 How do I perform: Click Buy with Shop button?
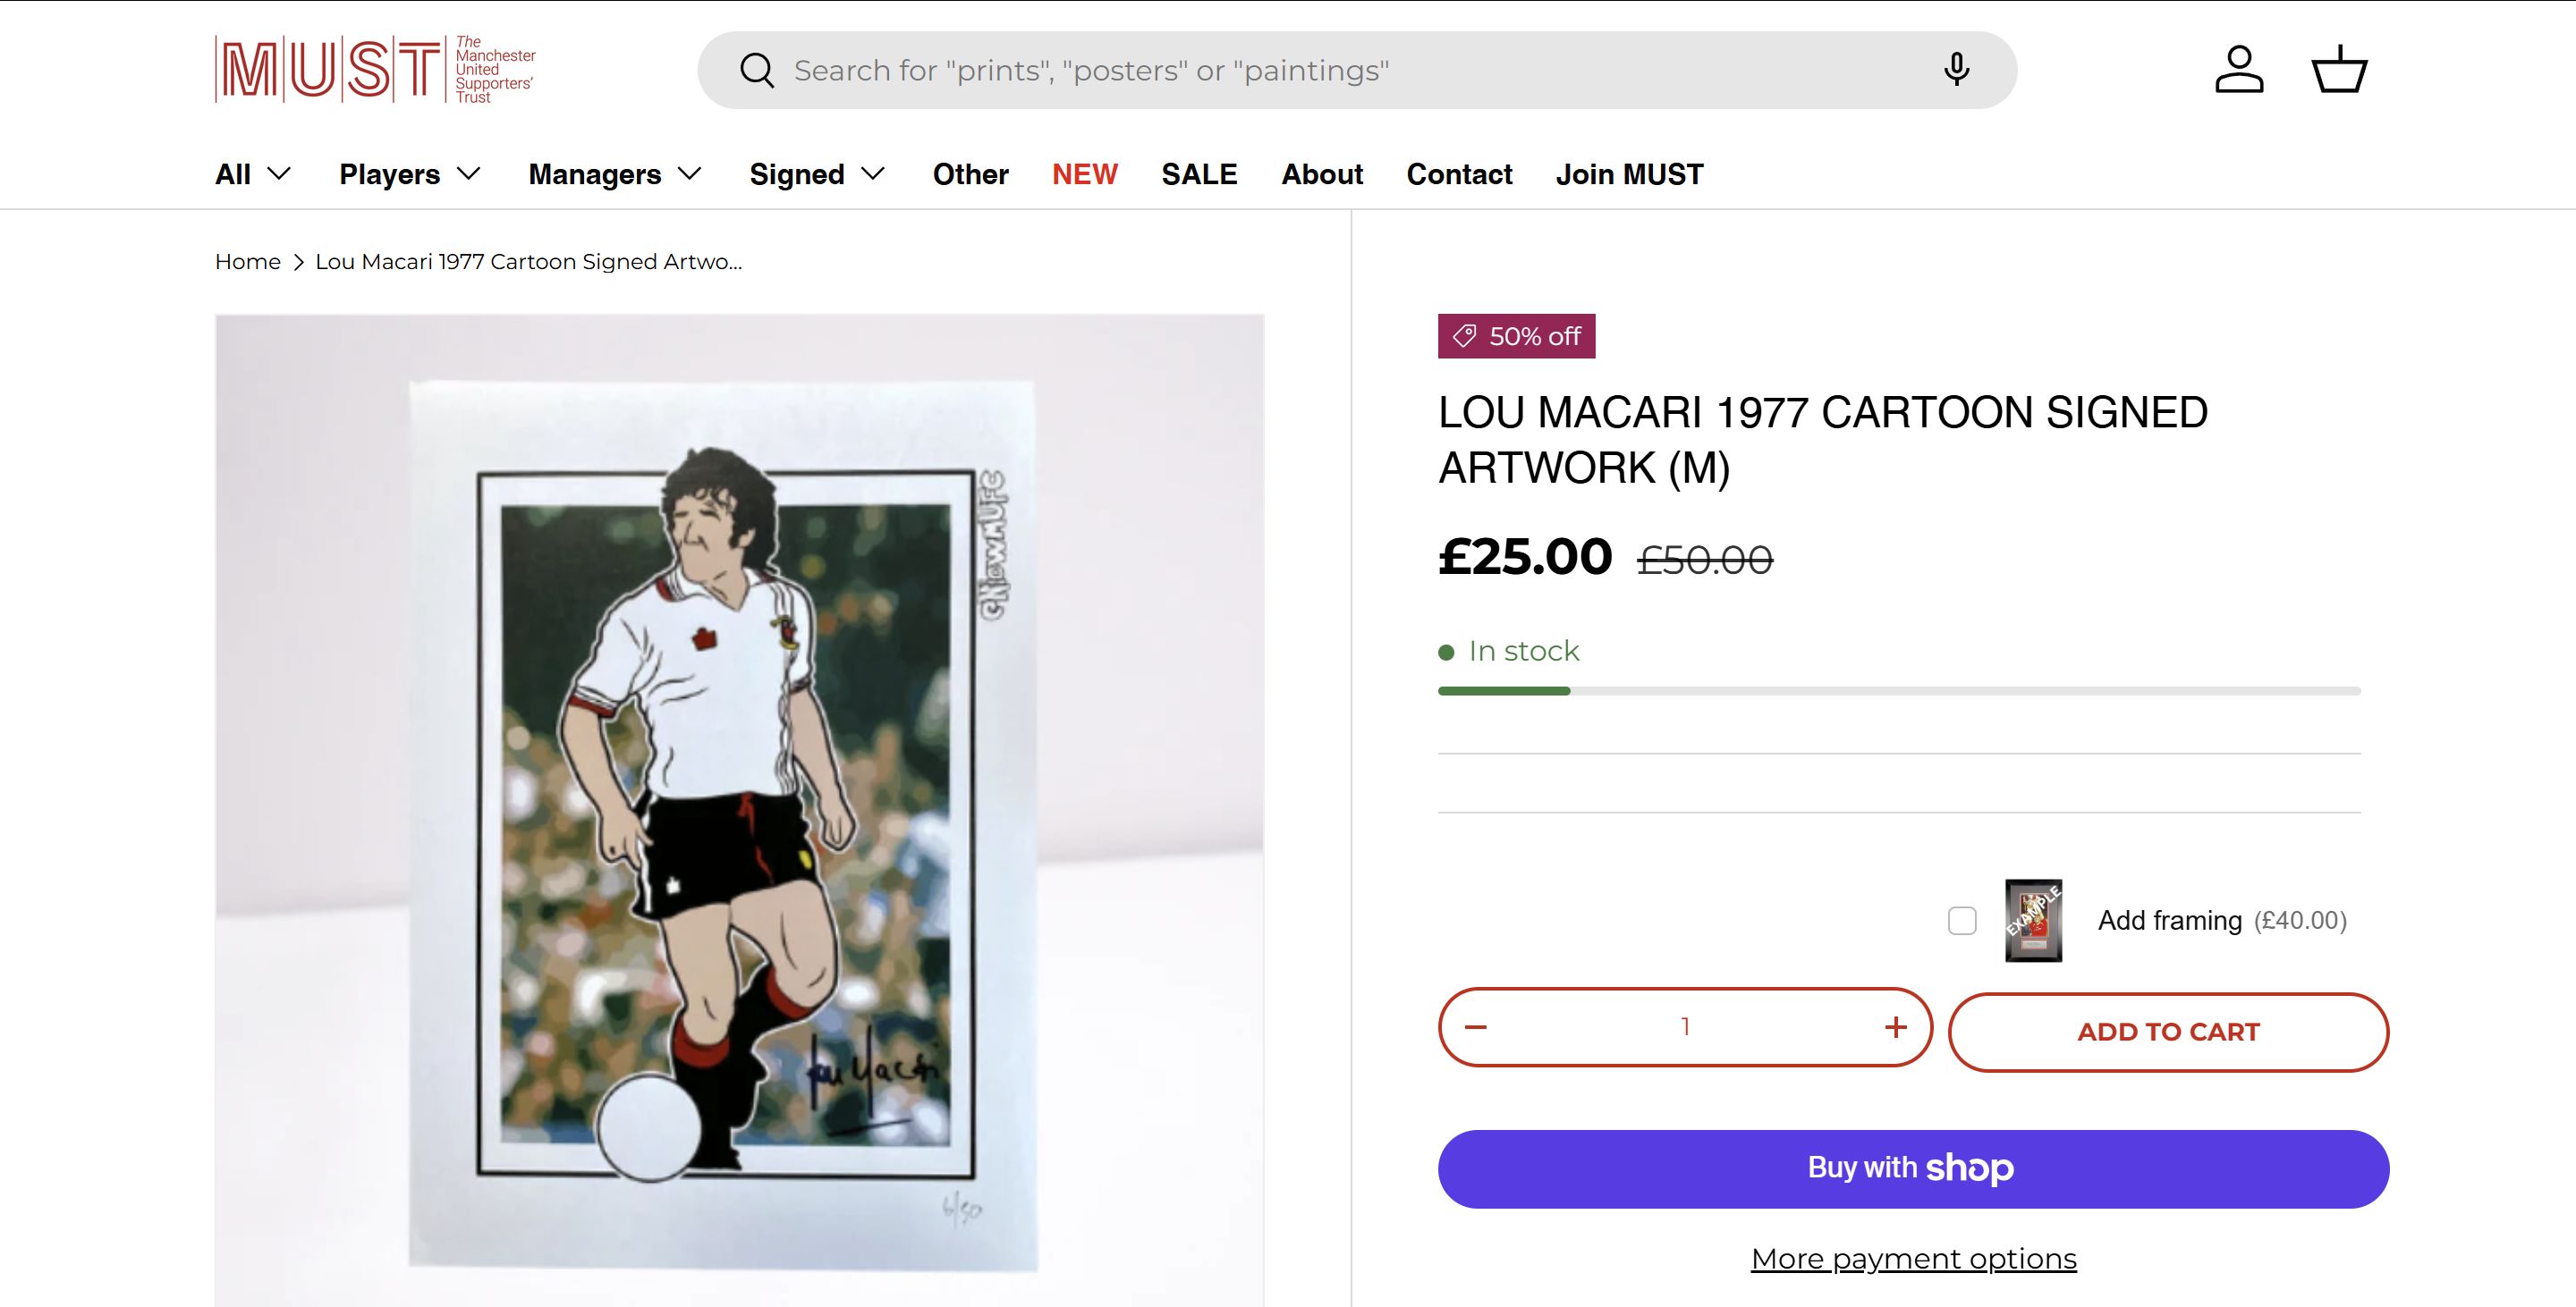[x=1913, y=1168]
